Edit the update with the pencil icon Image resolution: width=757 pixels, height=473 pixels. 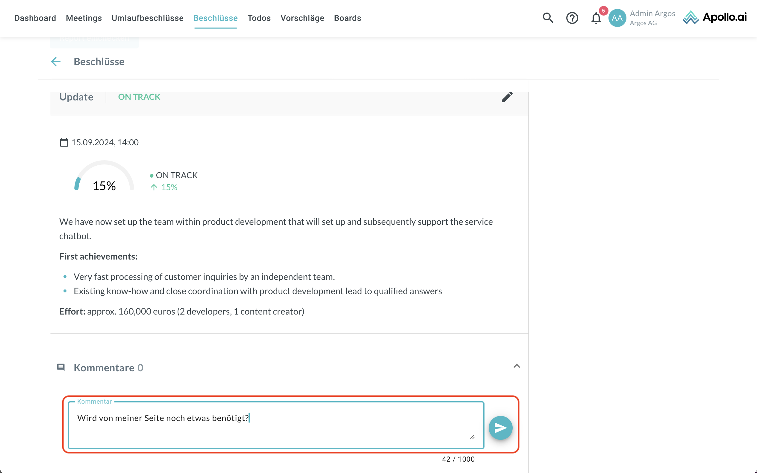click(507, 97)
